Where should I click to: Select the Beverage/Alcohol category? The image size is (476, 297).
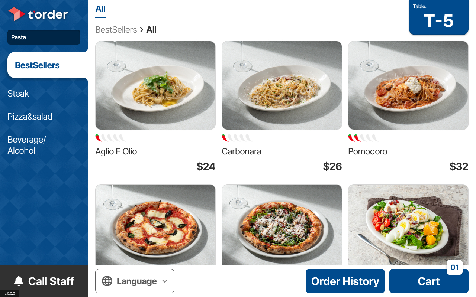[26, 145]
